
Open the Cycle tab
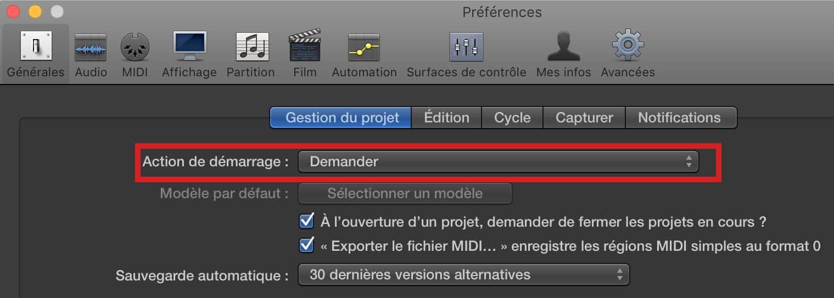512,117
